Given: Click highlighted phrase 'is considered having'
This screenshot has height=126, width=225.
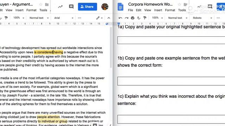Looking at the screenshot, I should 49,52.
